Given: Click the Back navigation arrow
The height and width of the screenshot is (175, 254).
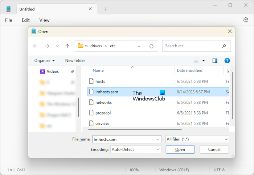Looking at the screenshot, I should [x=35, y=46].
